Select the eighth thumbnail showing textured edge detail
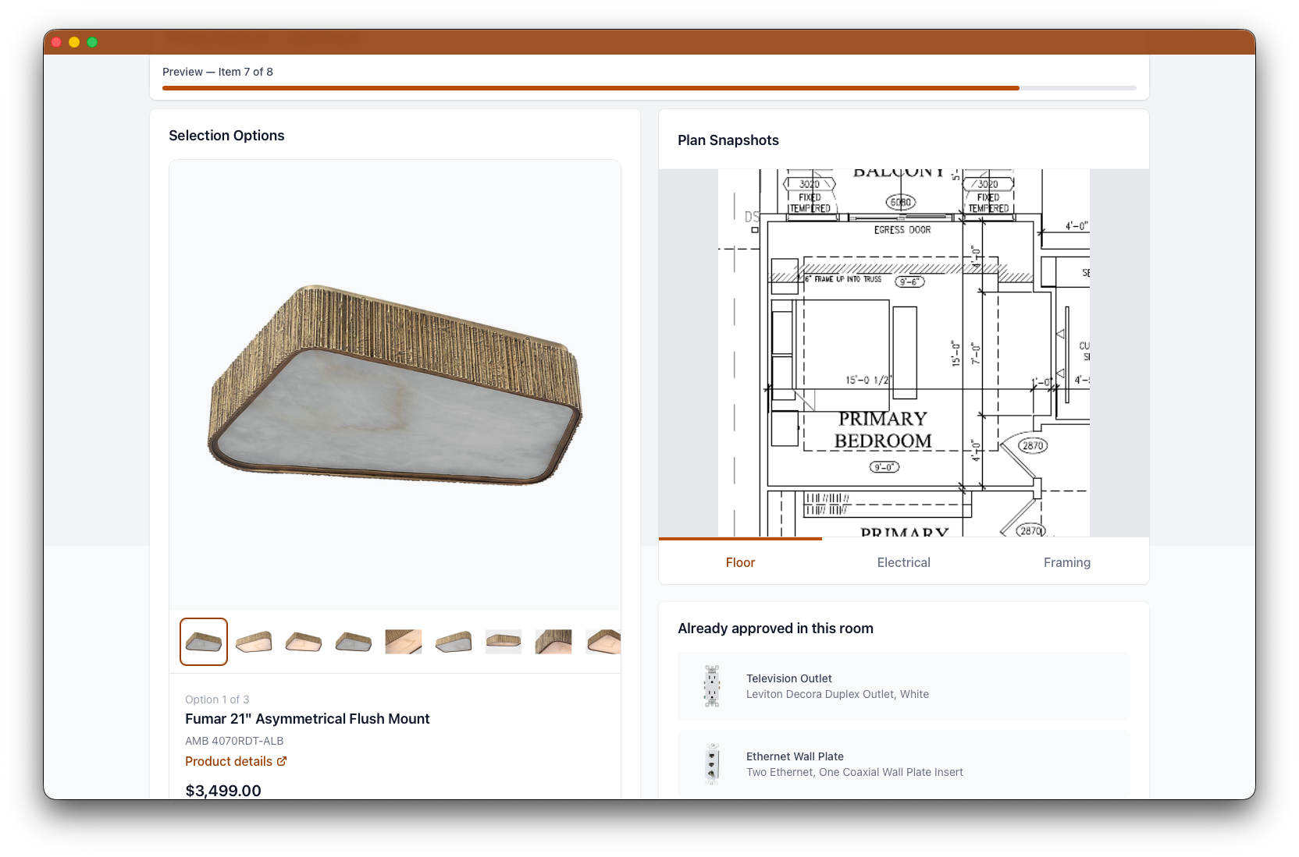1299x857 pixels. (553, 642)
